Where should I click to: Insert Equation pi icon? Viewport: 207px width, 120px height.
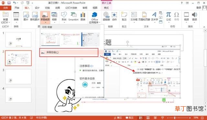pos(169,15)
